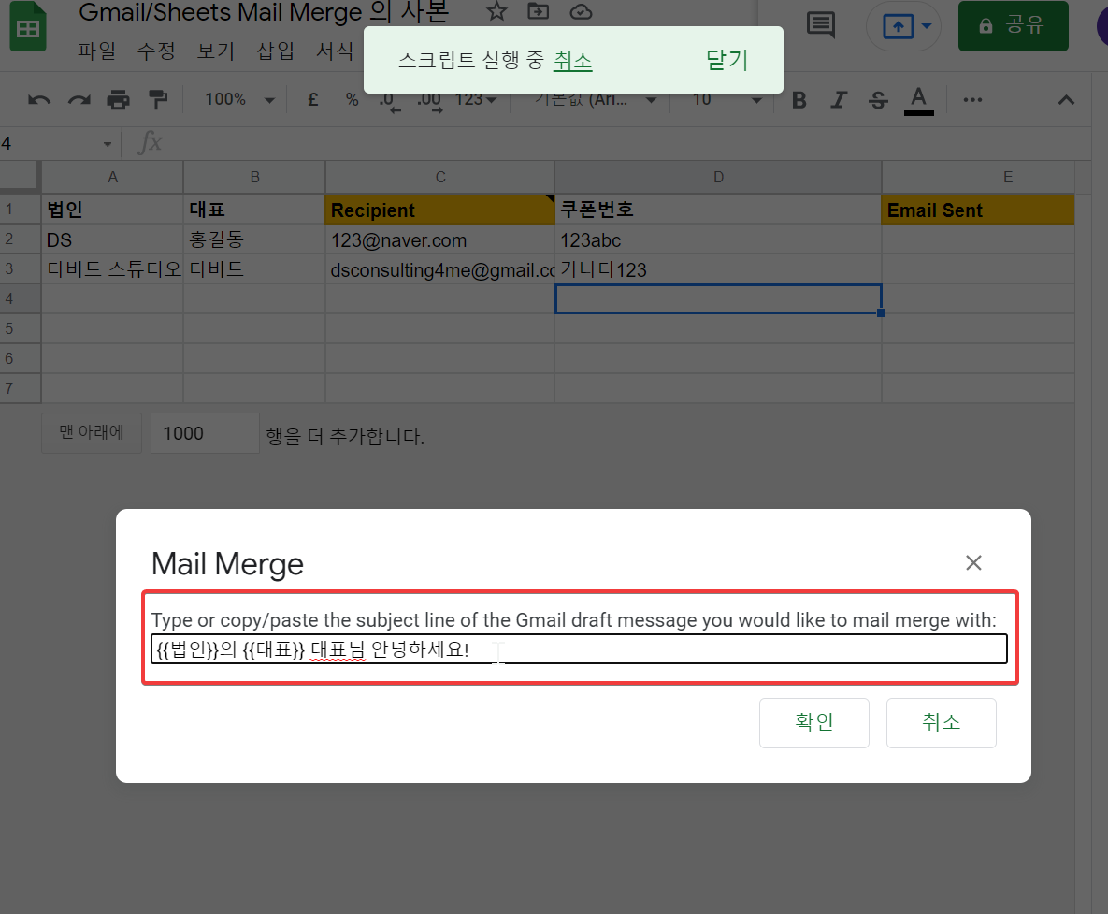The height and width of the screenshot is (914, 1108).
Task: Close the Mail Merge dialog X
Action: [x=973, y=562]
